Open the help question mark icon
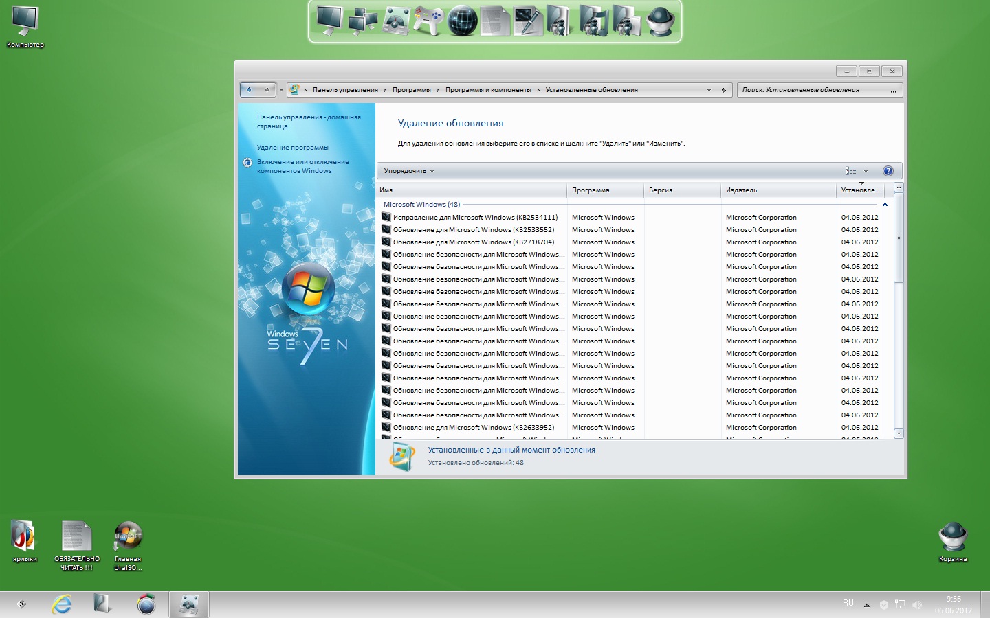 pos(888,171)
